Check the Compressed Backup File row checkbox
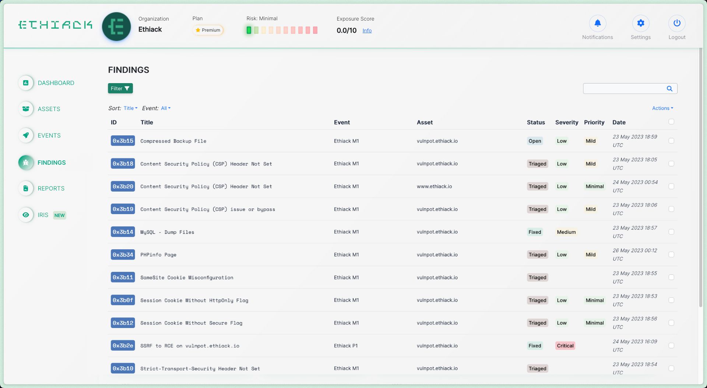Screen dimensions: 707x388 671,141
